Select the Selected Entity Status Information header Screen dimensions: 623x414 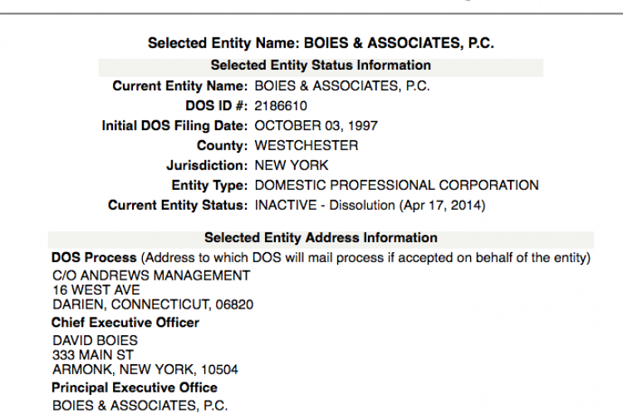[321, 65]
